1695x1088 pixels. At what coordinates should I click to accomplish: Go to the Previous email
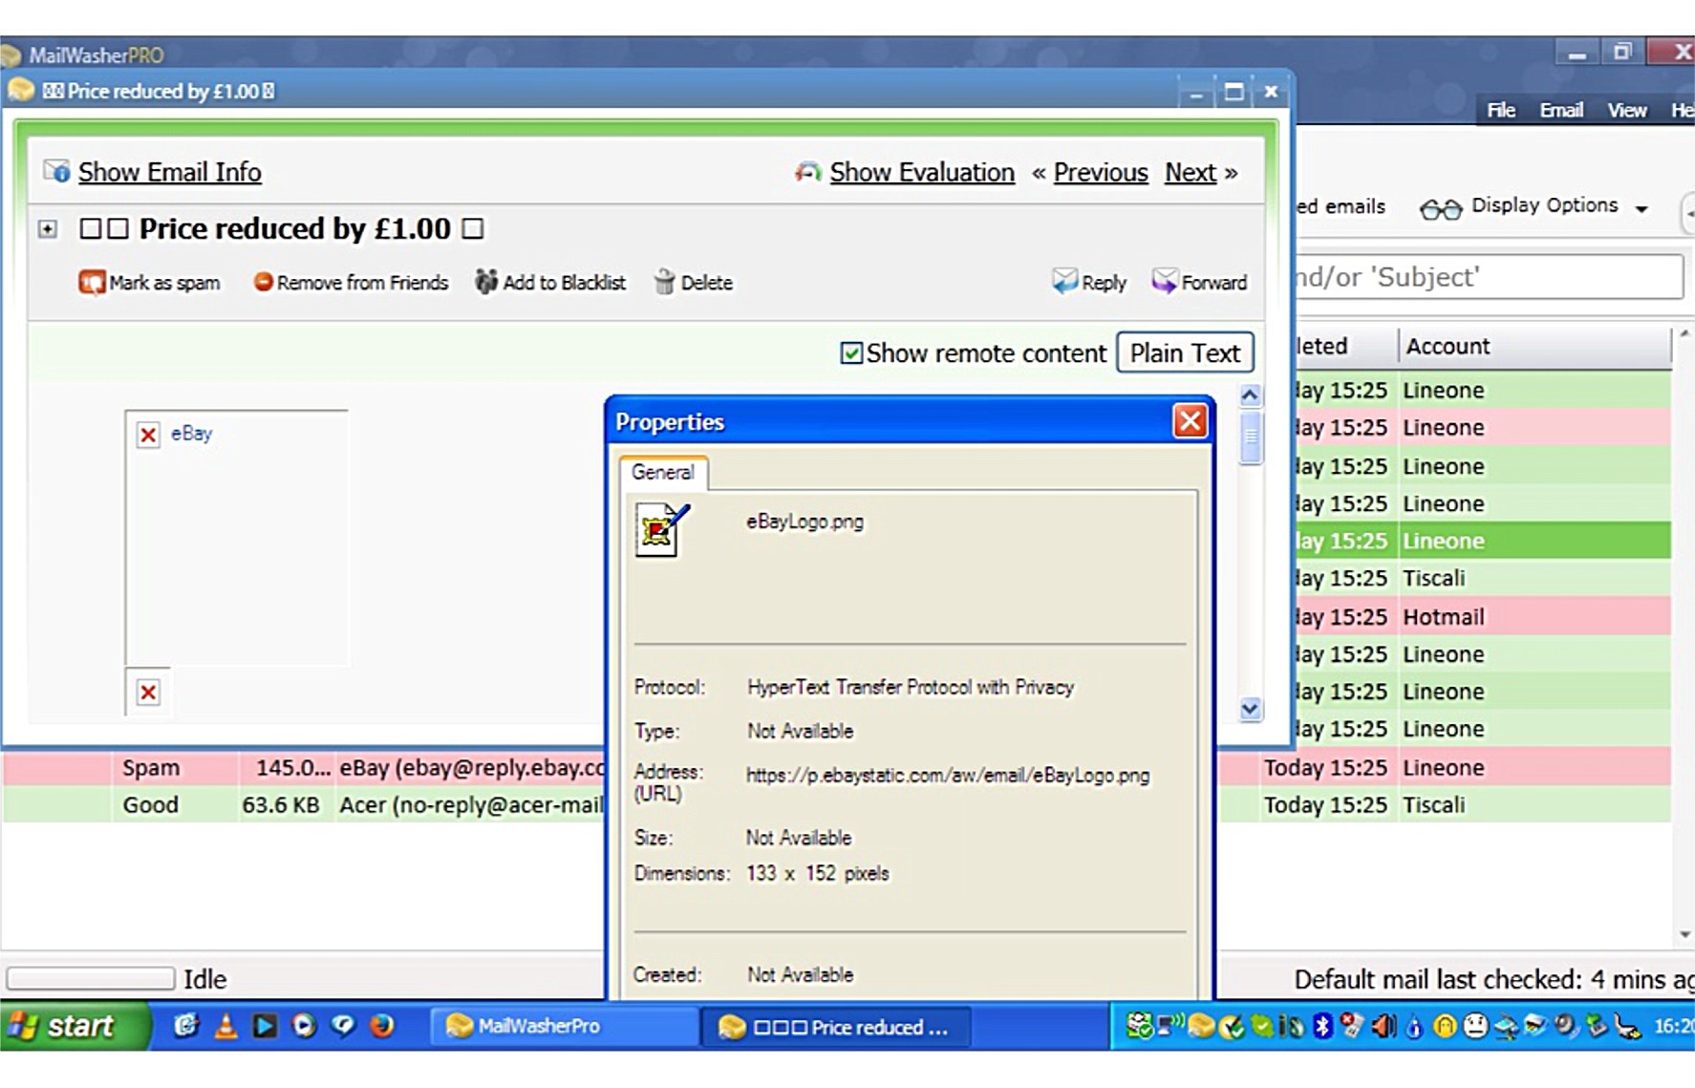(1101, 172)
